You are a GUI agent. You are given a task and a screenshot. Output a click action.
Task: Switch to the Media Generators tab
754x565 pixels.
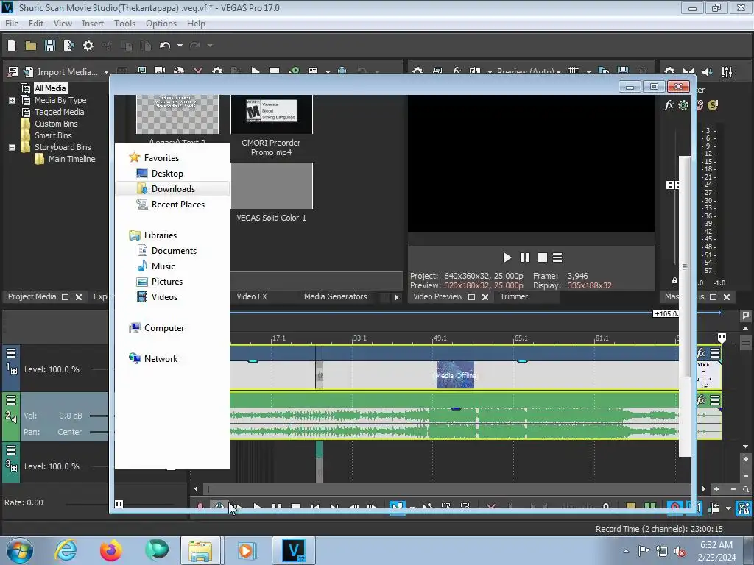[x=335, y=296]
